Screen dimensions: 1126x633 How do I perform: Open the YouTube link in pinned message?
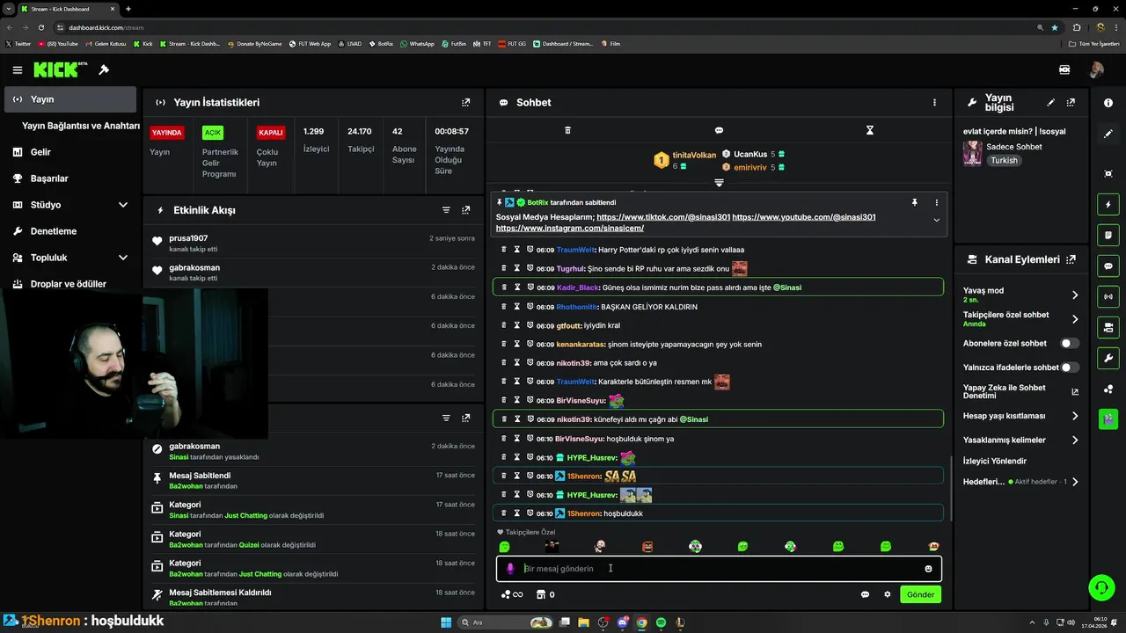pyautogui.click(x=804, y=217)
